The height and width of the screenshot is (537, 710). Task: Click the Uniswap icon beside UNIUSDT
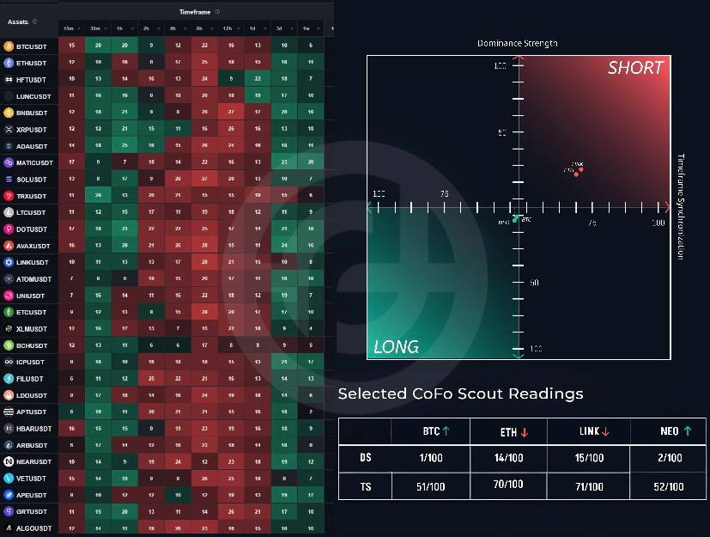pyautogui.click(x=9, y=296)
